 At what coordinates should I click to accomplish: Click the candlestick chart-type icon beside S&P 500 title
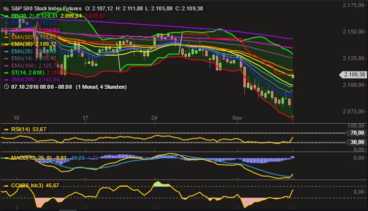[x=6, y=9]
